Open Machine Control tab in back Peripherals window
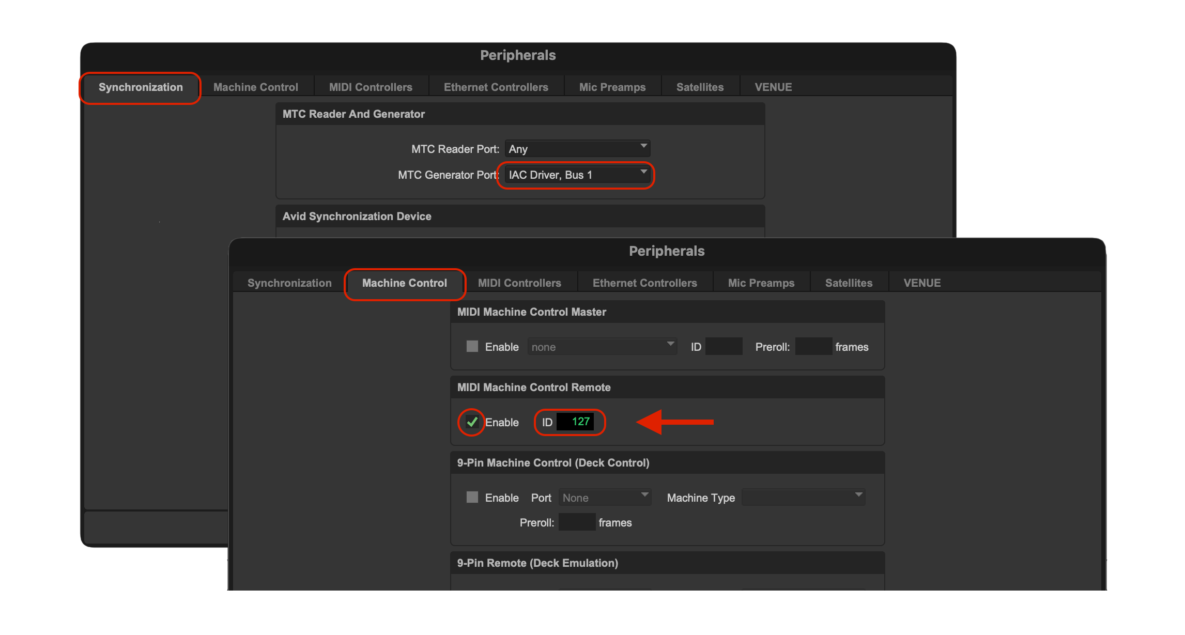Viewport: 1185px width, 635px height. click(x=256, y=87)
